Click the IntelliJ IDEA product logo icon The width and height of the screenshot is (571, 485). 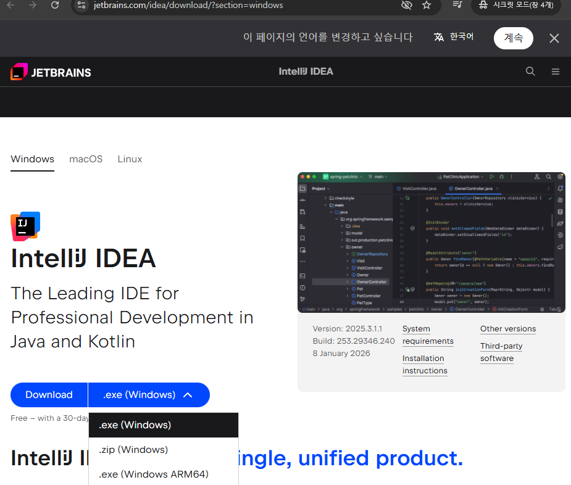pos(25,226)
